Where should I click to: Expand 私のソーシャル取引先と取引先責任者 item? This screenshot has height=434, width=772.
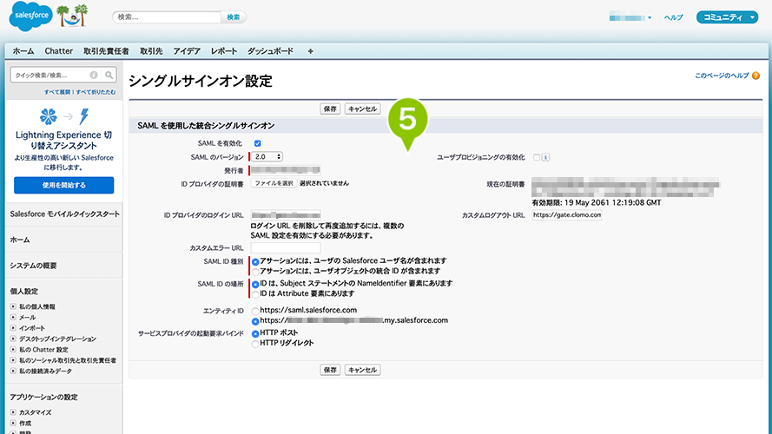tap(13, 361)
